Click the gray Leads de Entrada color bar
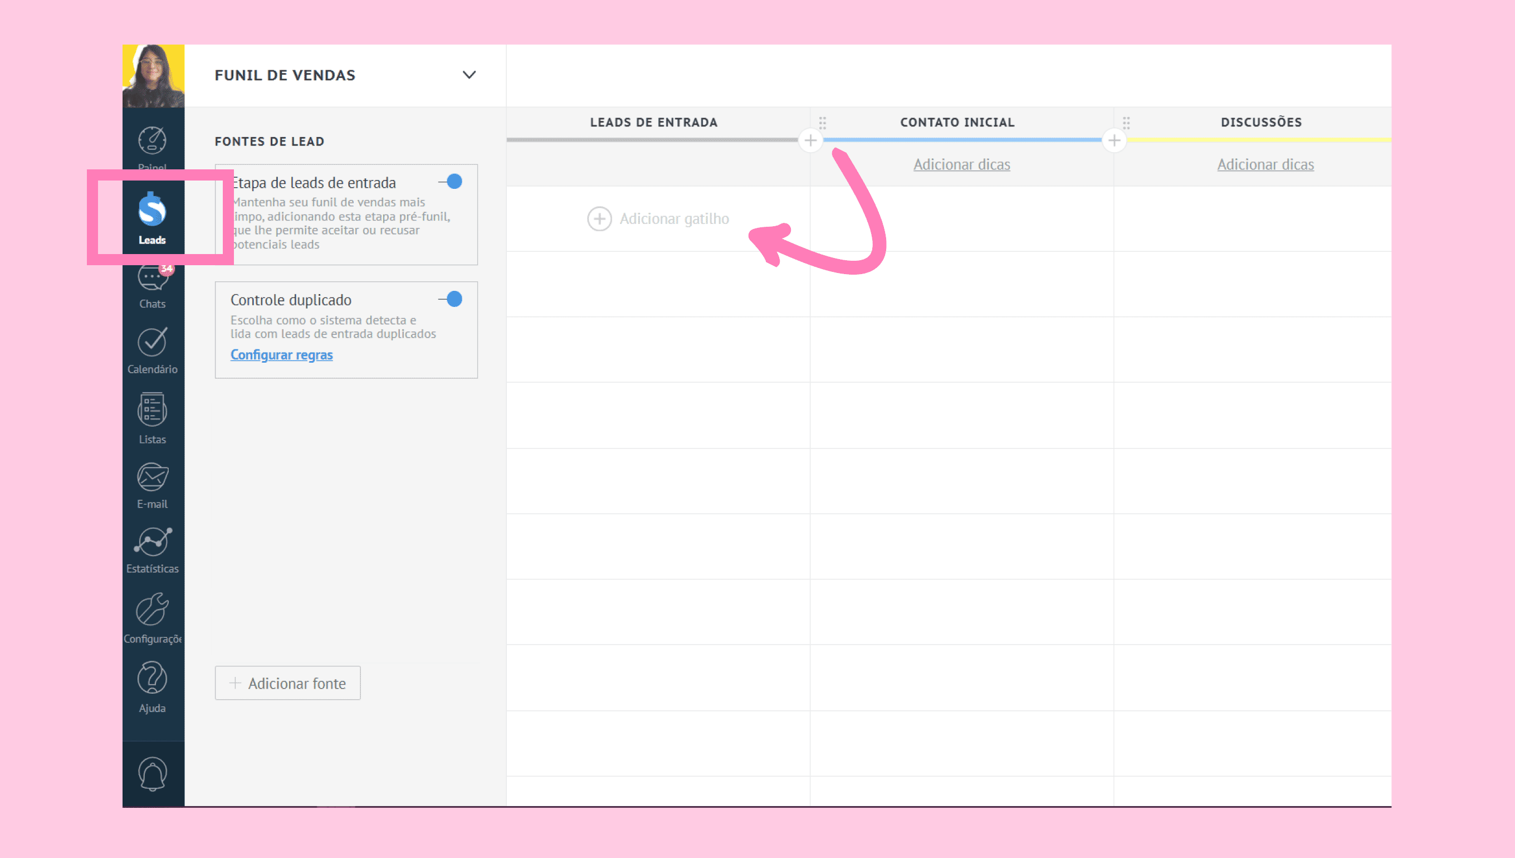Viewport: 1515px width, 858px height. coord(653,140)
